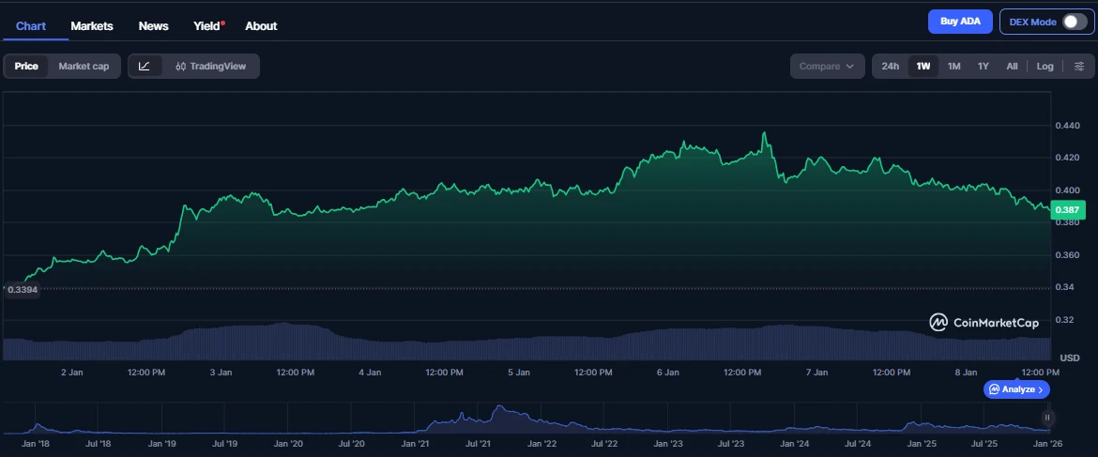Image resolution: width=1098 pixels, height=457 pixels.
Task: Select the 24h time range
Action: click(891, 66)
